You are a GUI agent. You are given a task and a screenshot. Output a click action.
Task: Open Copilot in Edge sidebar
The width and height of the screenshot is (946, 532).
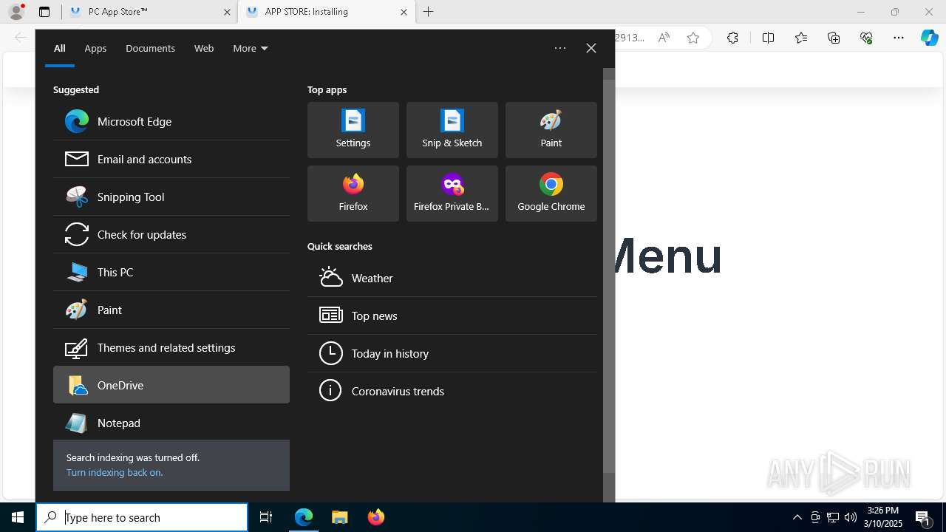tap(930, 38)
